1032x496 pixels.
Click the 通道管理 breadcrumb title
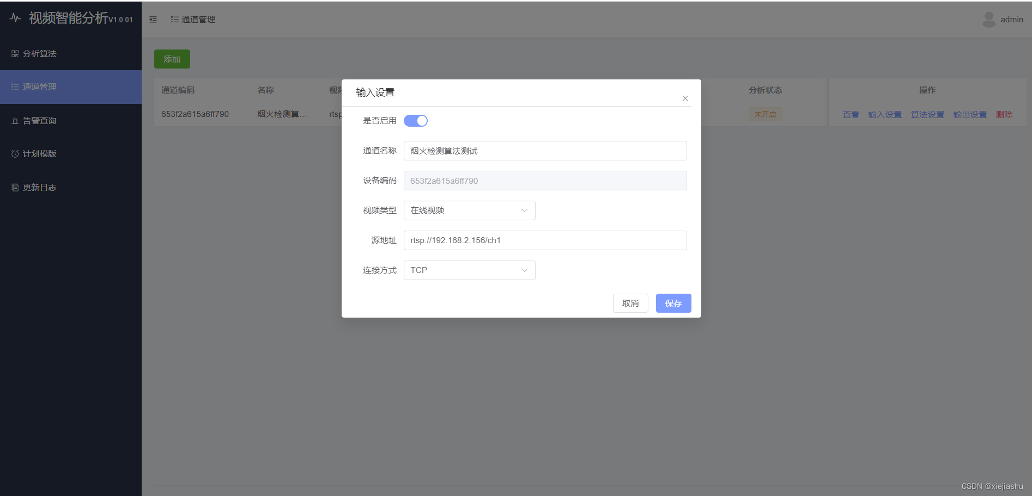click(x=198, y=20)
